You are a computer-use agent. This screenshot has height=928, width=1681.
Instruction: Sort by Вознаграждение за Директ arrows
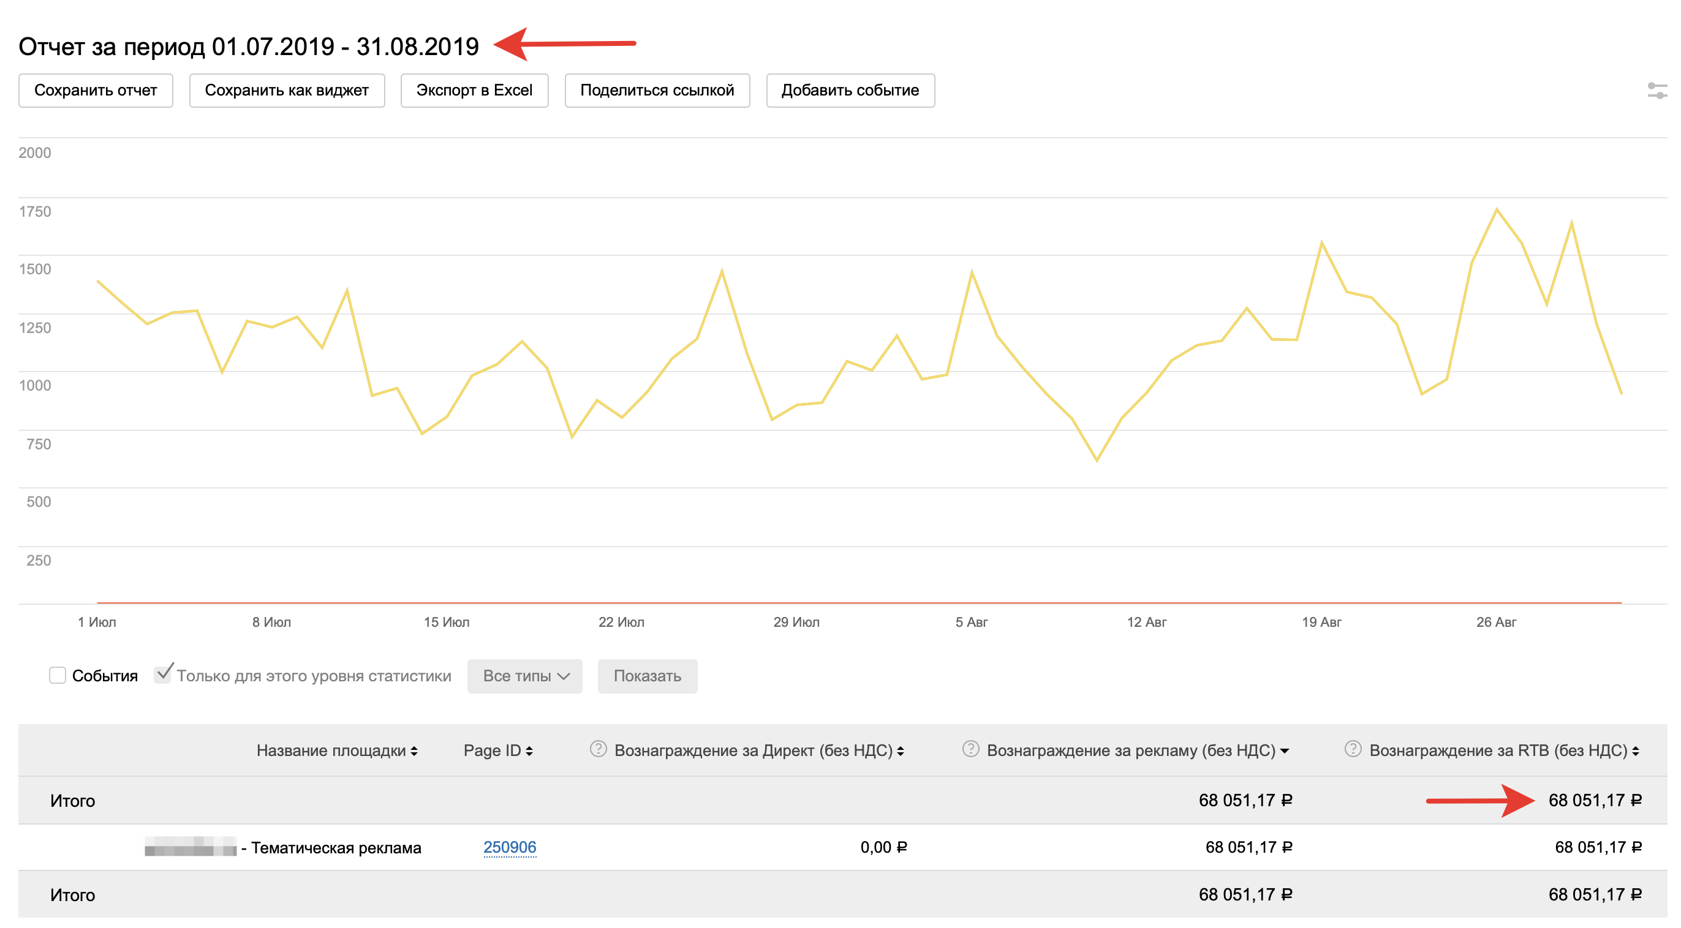[901, 751]
